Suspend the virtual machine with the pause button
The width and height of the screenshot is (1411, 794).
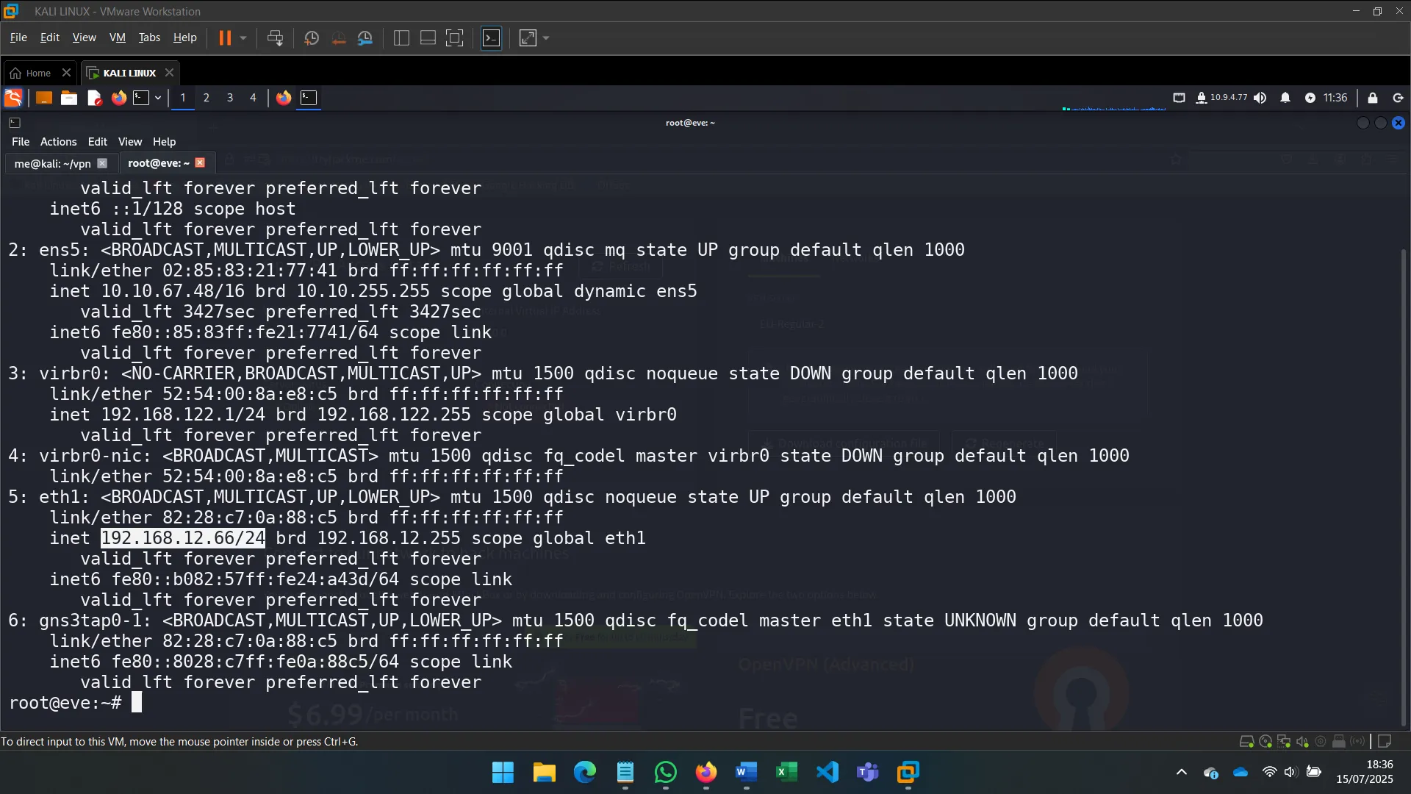[226, 37]
